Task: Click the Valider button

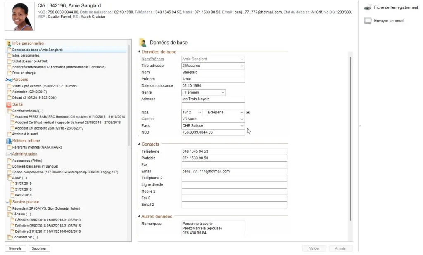Action: coord(314,248)
